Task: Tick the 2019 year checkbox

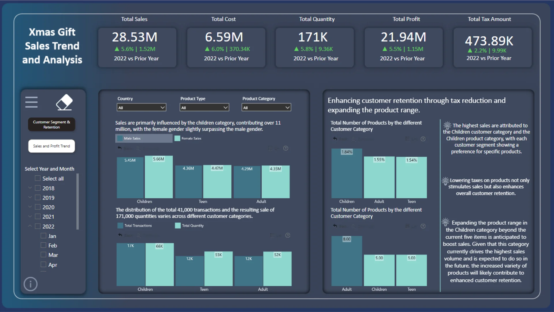Action: point(38,198)
